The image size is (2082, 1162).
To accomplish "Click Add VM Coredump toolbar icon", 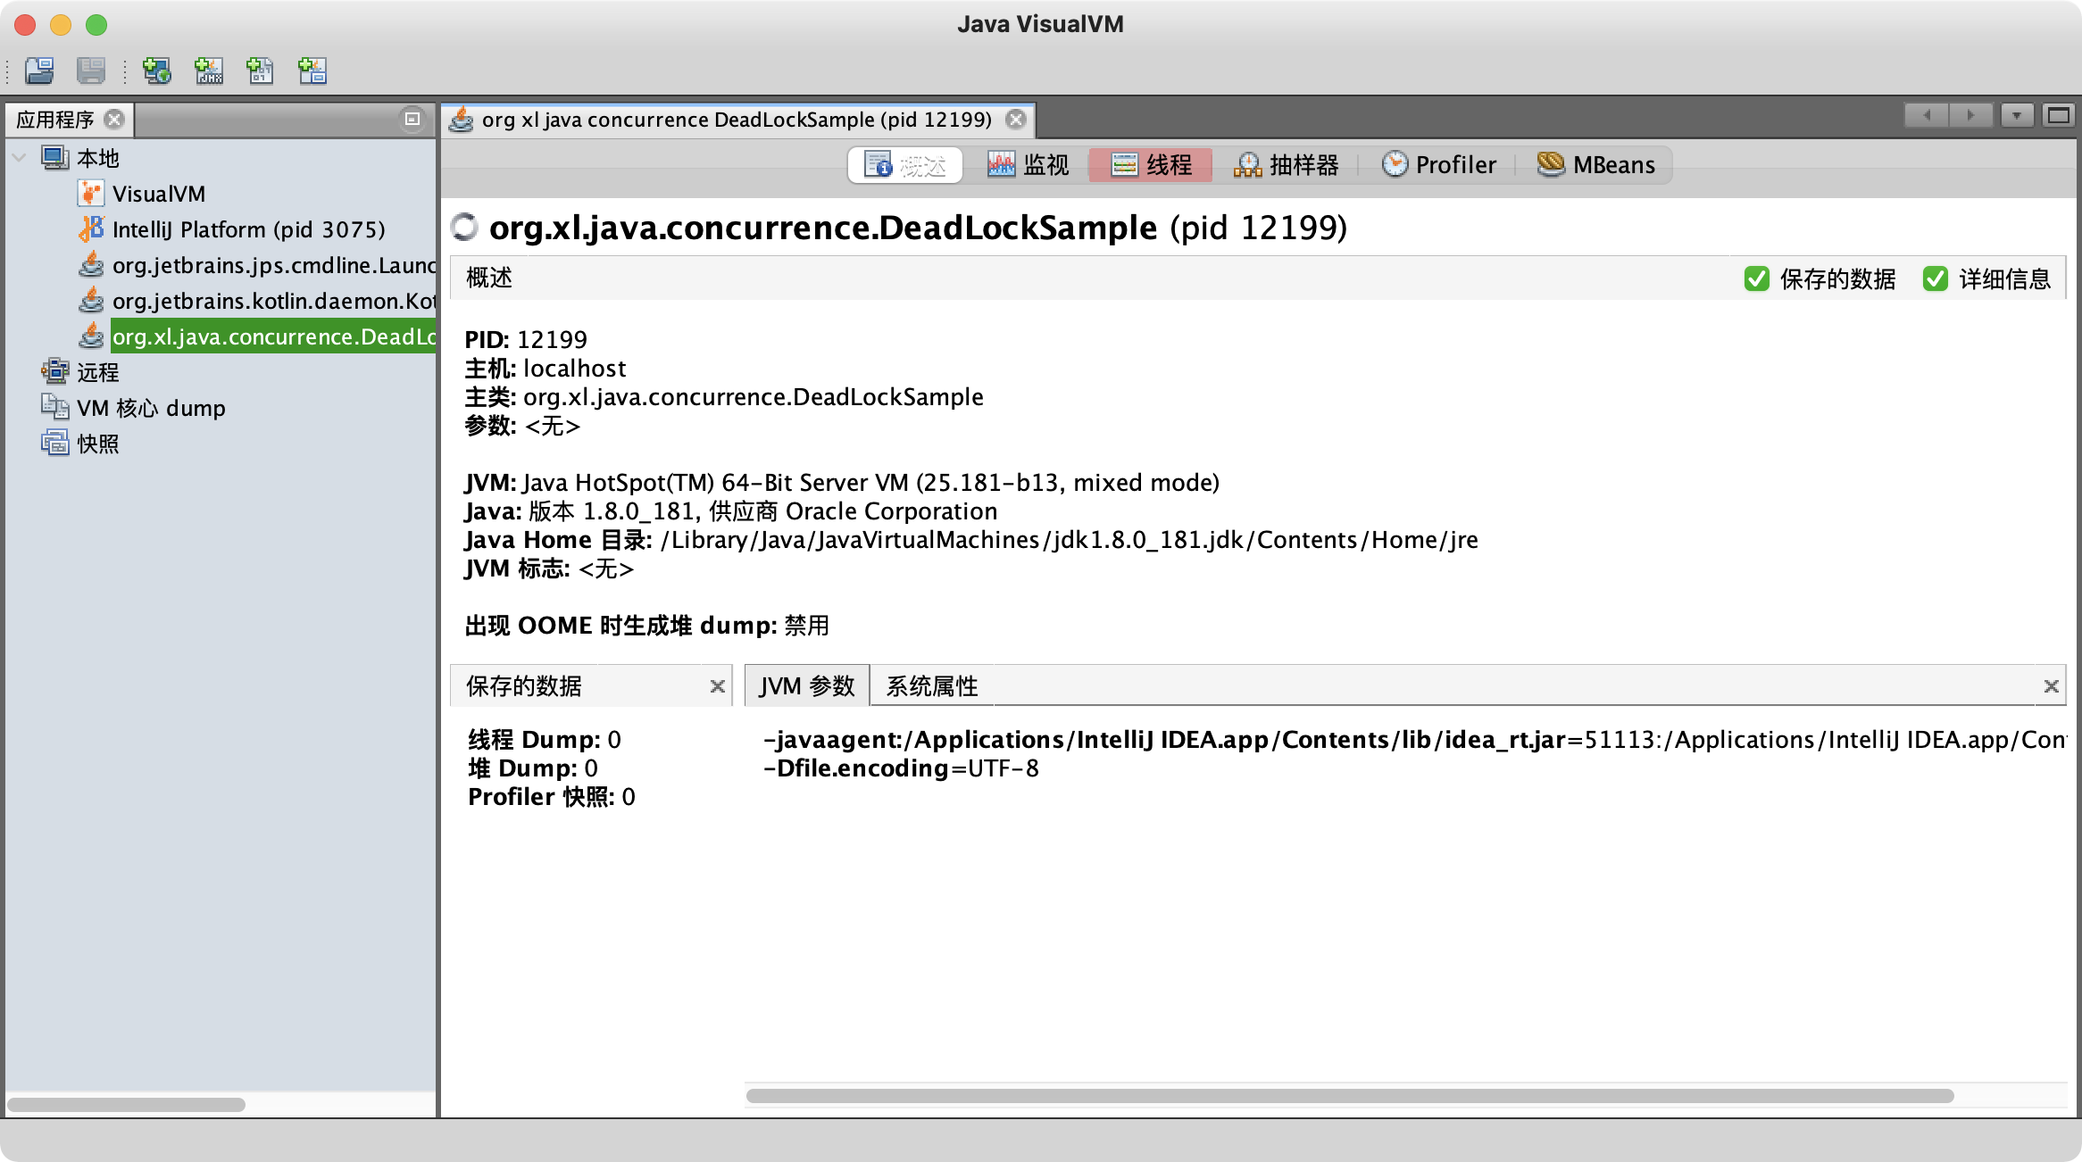I will click(x=260, y=71).
